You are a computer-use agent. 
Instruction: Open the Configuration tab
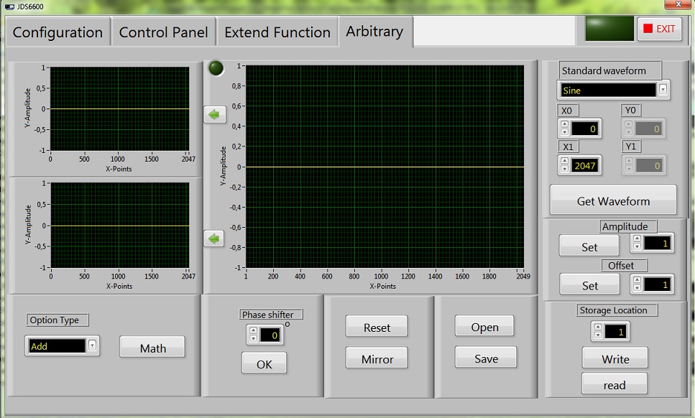coord(57,32)
